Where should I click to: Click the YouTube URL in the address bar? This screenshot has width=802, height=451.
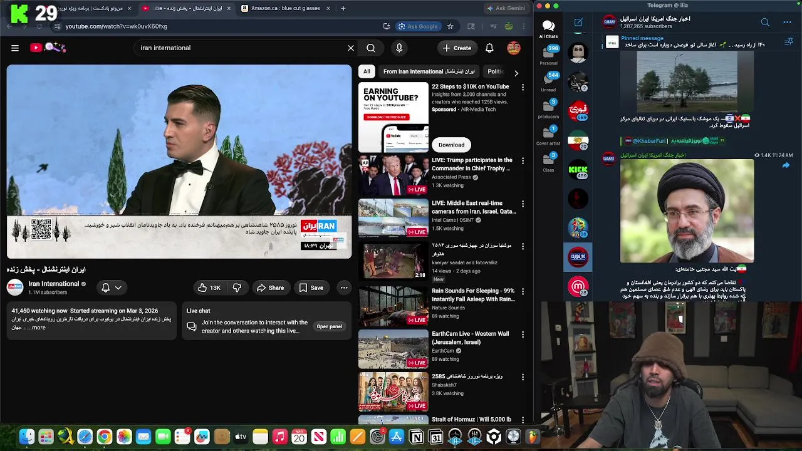point(117,26)
